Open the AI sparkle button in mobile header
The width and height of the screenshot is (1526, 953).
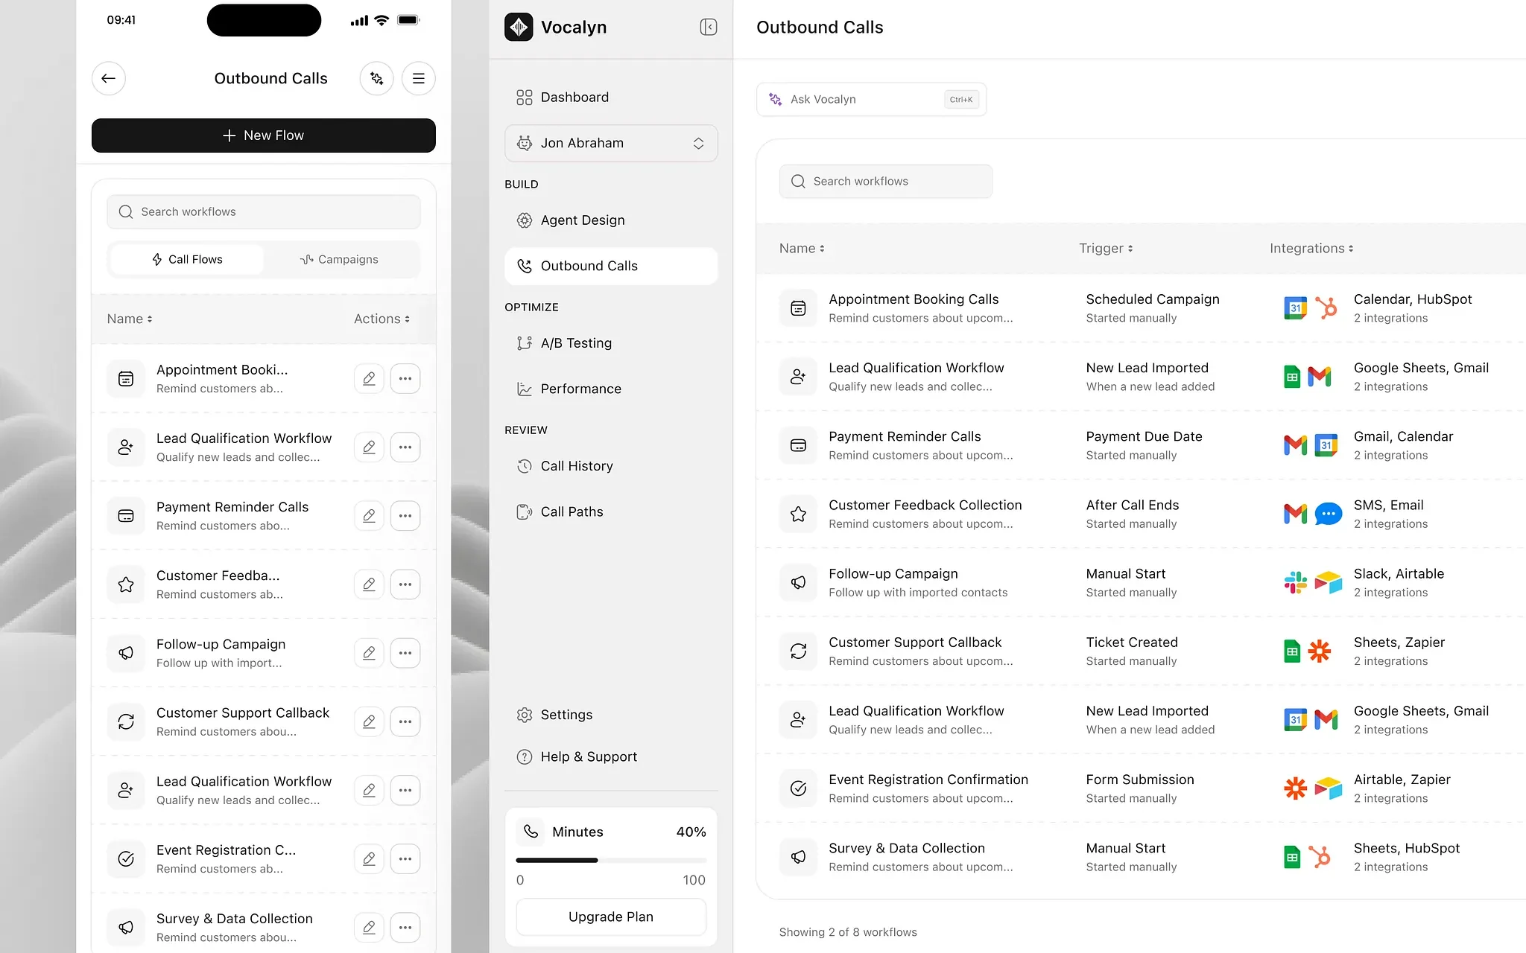tap(376, 78)
